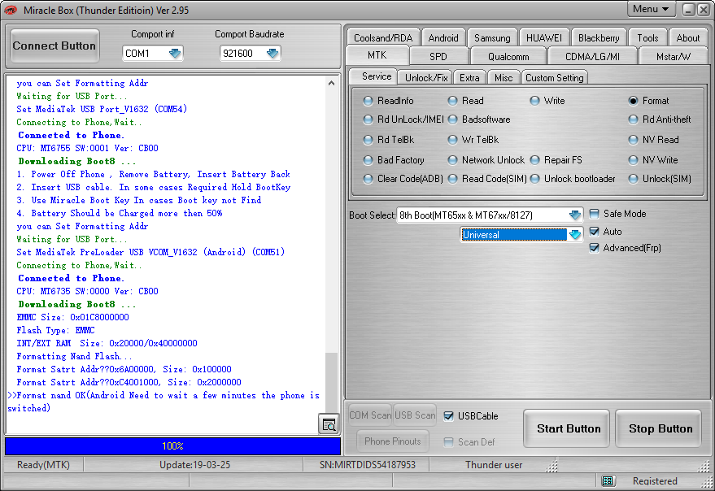715x491 pixels.
Task: Open the Misc sub-tab
Action: [x=504, y=77]
